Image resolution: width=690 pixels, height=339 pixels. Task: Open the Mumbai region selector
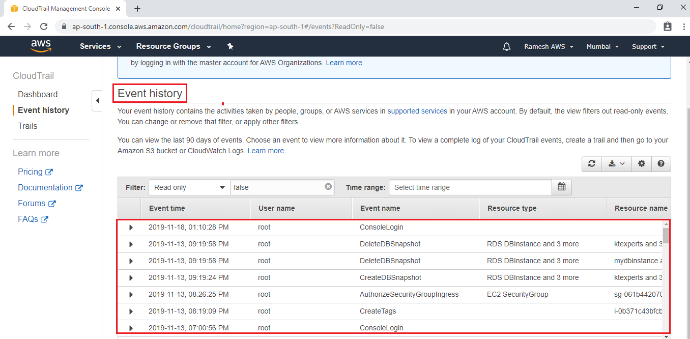point(603,46)
